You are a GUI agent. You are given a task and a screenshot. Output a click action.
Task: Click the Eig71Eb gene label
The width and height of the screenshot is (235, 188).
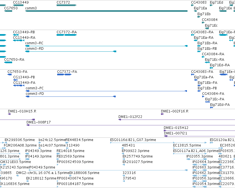[204, 14]
